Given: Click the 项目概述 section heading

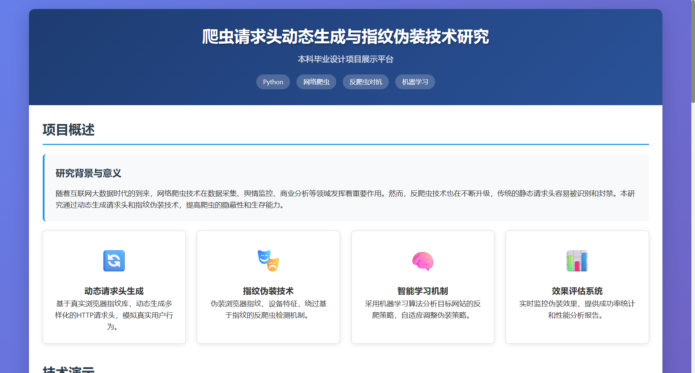Looking at the screenshot, I should (x=69, y=130).
